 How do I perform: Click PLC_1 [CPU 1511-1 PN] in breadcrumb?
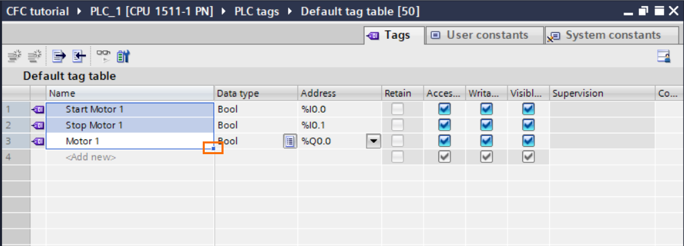click(x=152, y=11)
